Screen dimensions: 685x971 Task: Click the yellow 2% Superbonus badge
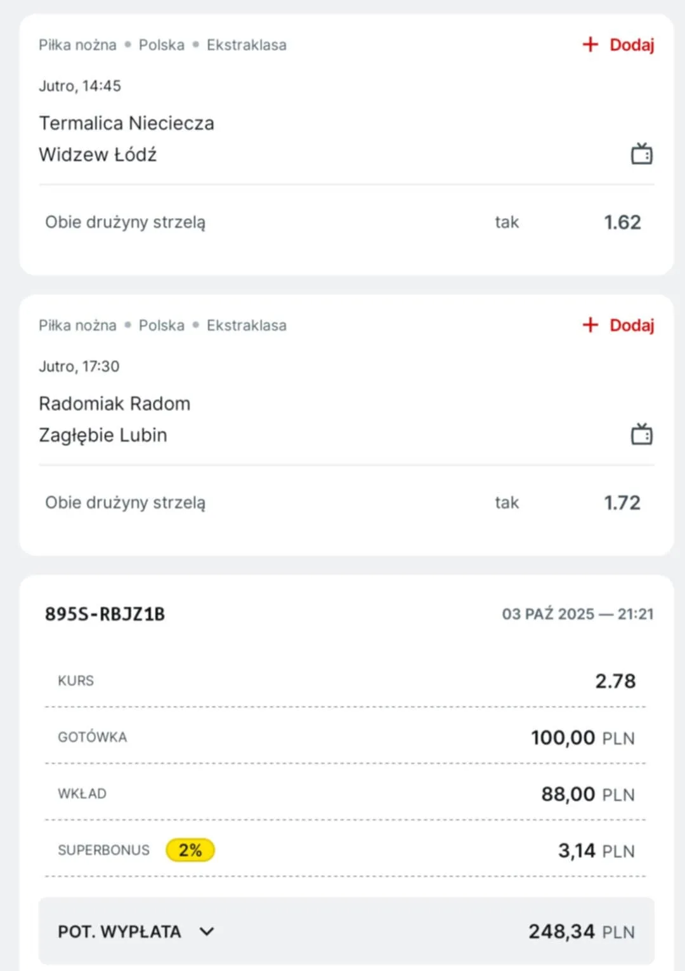190,850
